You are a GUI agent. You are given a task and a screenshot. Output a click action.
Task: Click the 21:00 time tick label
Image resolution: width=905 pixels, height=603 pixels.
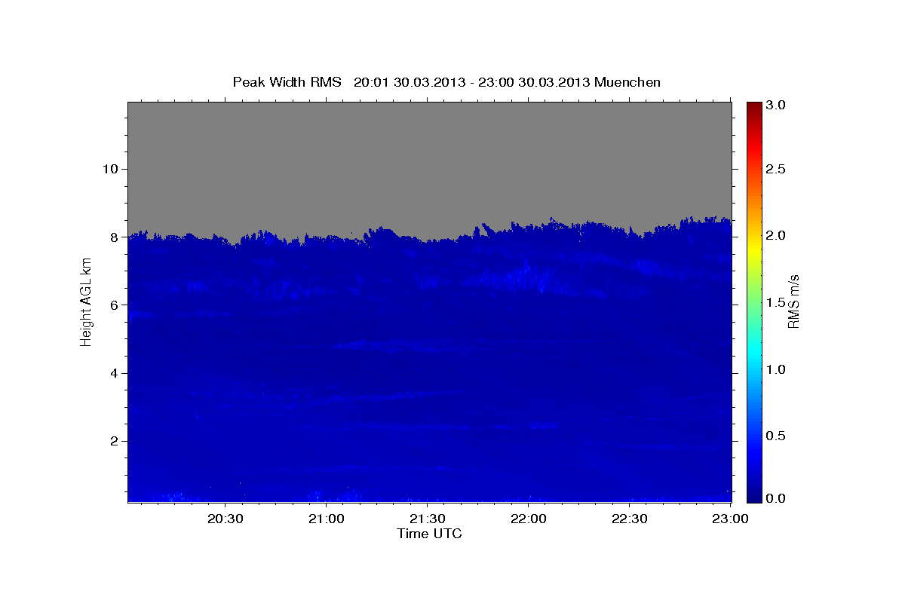[x=327, y=519]
